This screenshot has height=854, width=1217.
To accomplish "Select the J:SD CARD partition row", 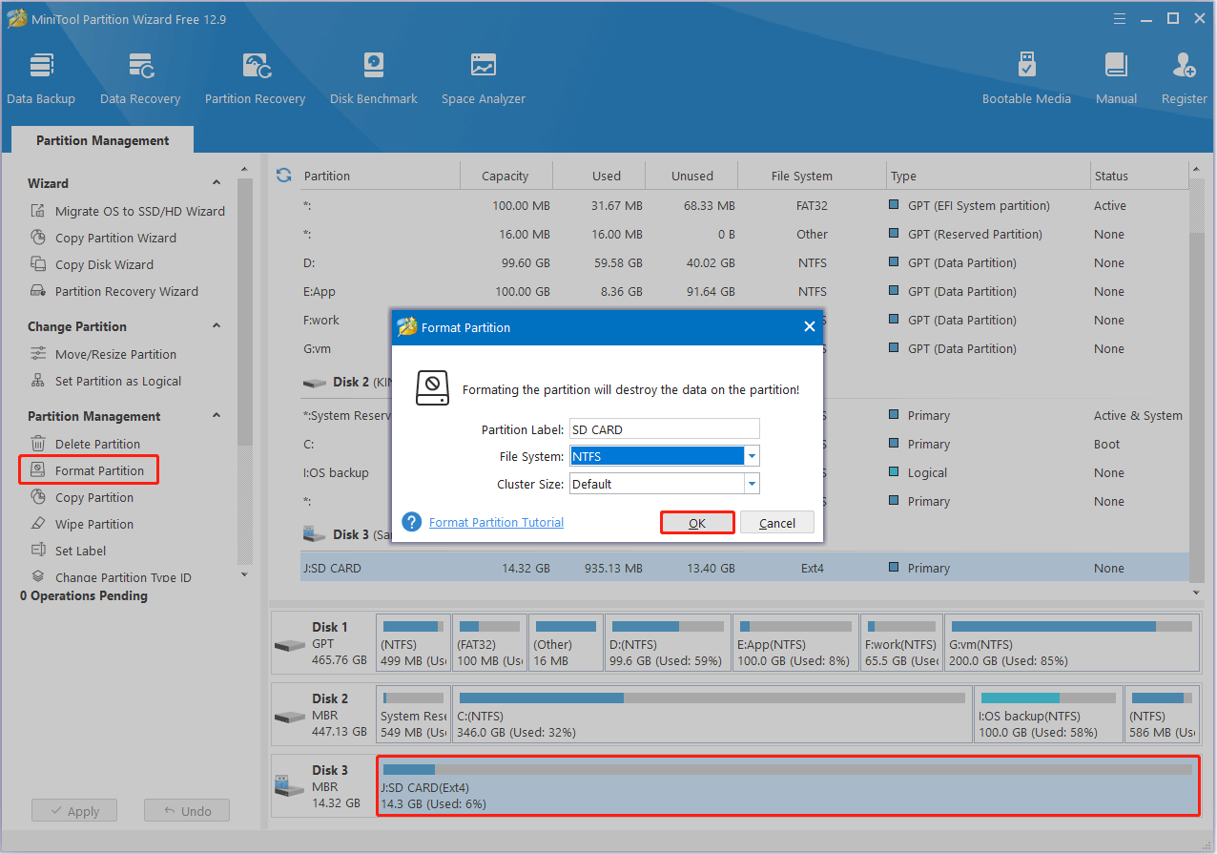I will (x=745, y=568).
